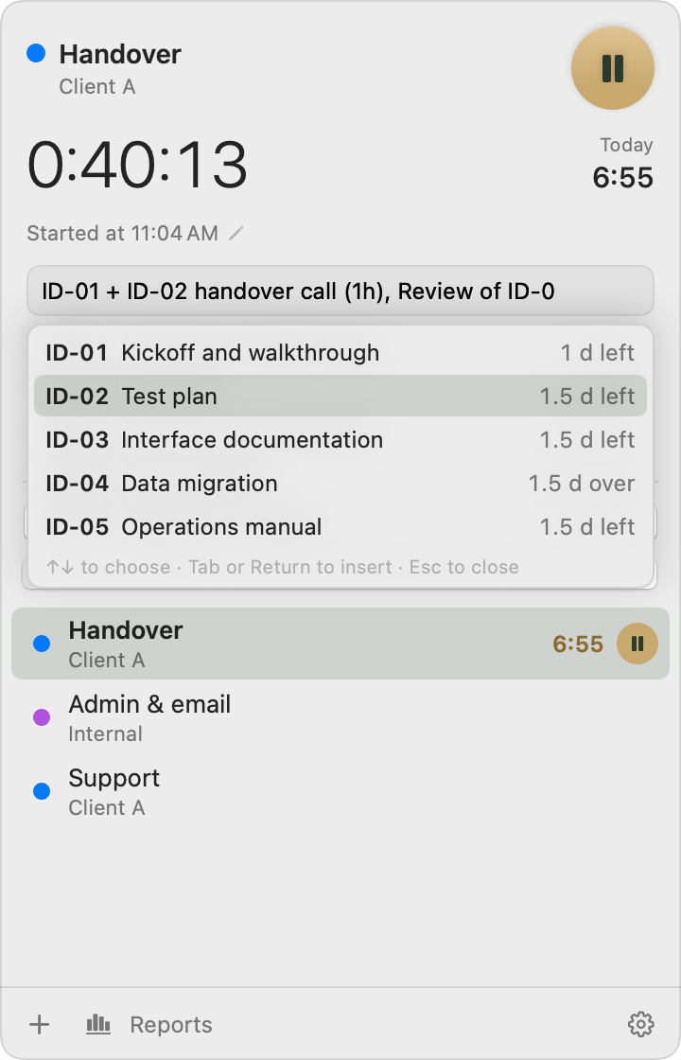Click '1.5 d left' for ID-05 Operations manual
The height and width of the screenshot is (1060, 681).
coord(587,527)
